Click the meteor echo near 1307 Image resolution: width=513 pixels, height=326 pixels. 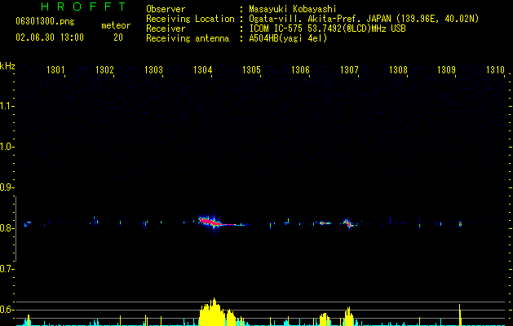tap(349, 223)
